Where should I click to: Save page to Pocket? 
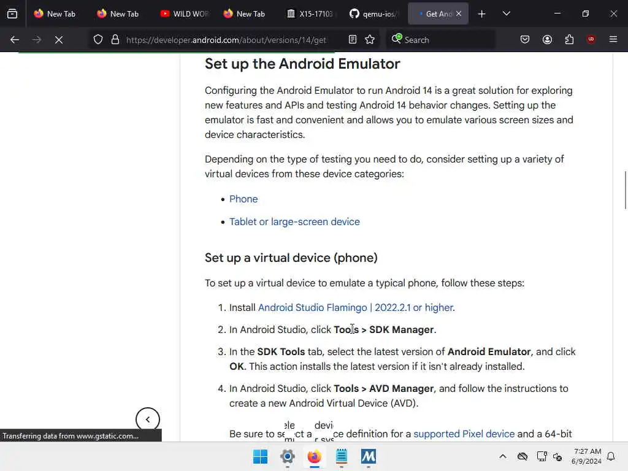[525, 40]
